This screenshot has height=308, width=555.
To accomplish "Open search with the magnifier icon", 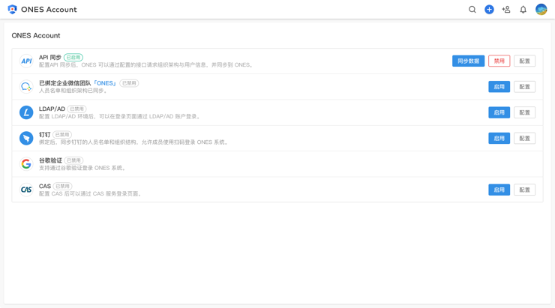I will [472, 10].
